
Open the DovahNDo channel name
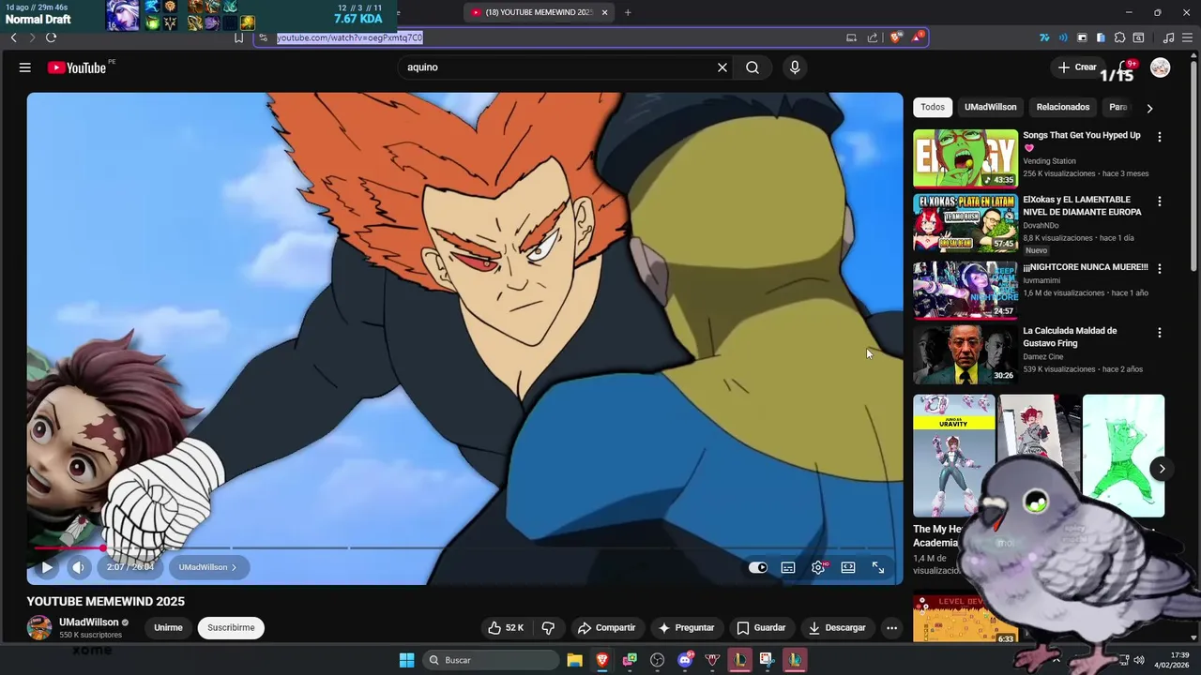(1041, 225)
